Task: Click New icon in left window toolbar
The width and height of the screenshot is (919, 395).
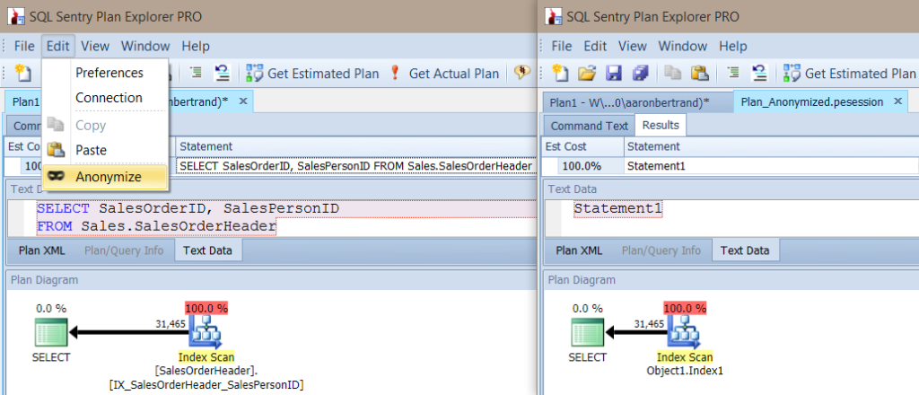Action: pos(23,73)
